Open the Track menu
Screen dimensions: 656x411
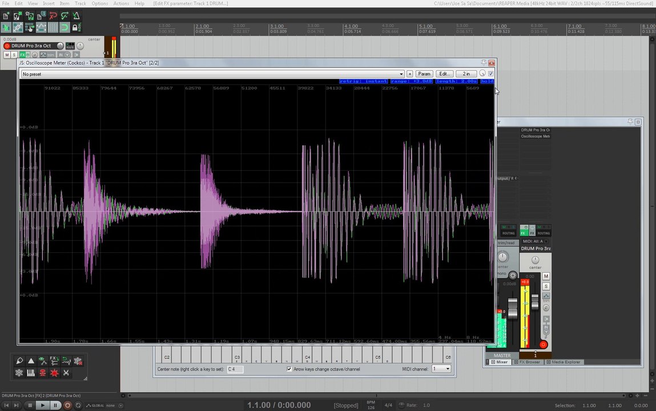[x=81, y=3]
